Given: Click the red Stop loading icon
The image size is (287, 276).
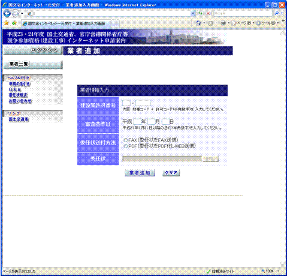Looking at the screenshot, I should (x=209, y=13).
